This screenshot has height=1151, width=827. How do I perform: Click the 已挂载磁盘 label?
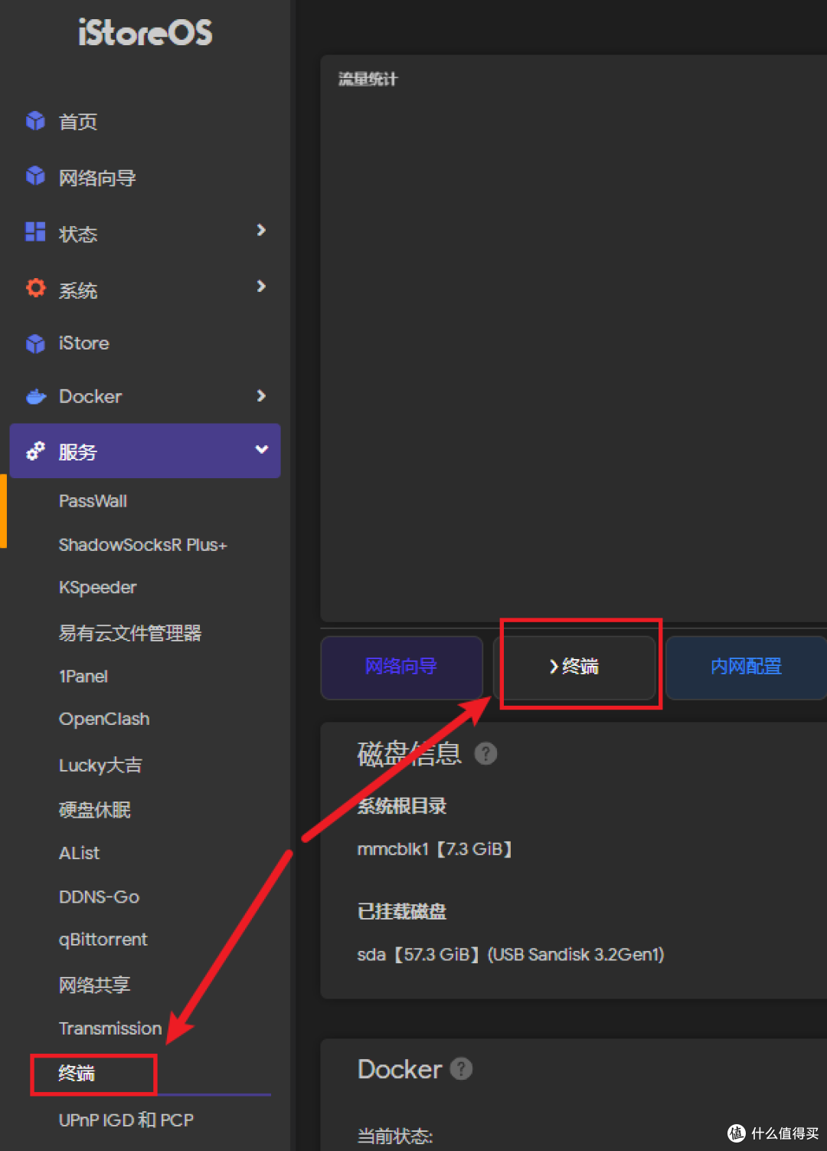(402, 912)
